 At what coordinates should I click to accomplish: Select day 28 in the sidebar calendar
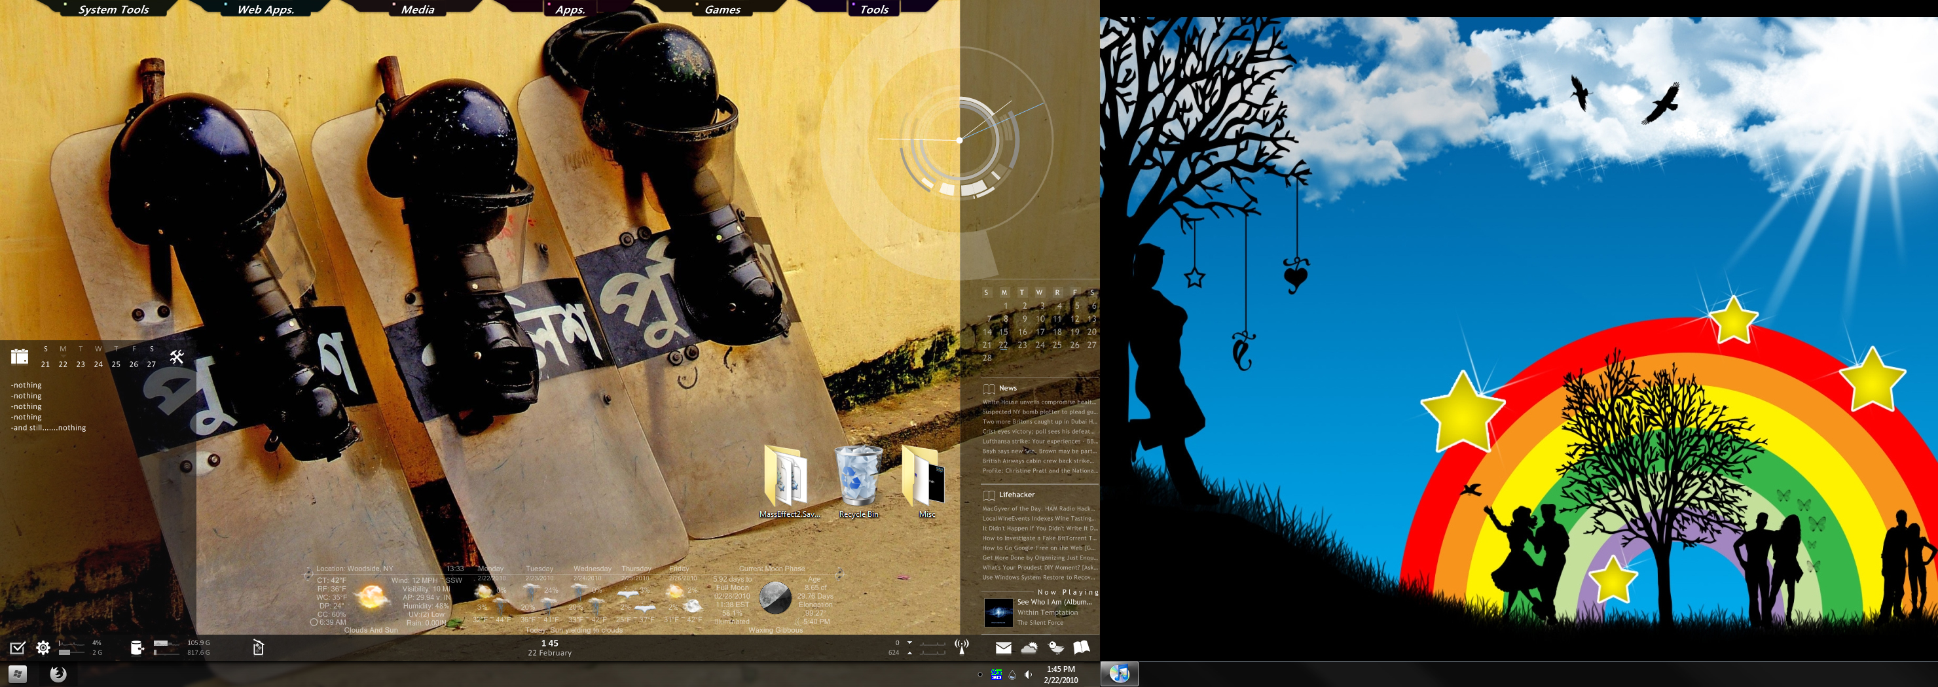[987, 358]
